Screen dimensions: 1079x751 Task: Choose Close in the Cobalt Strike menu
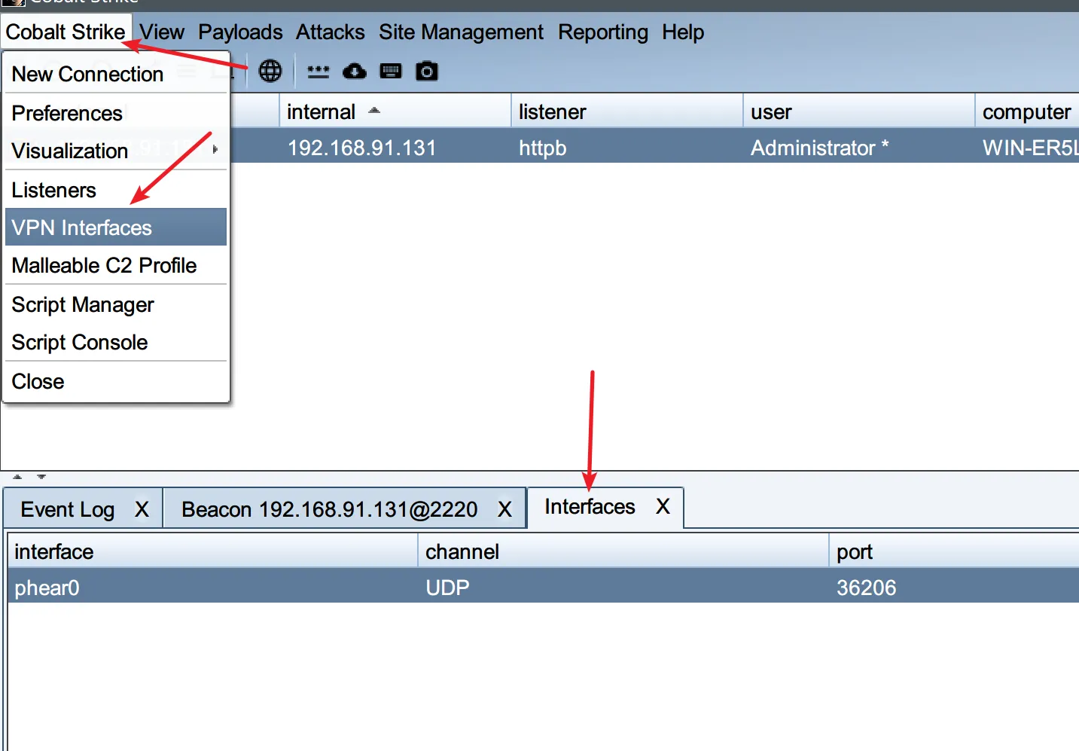pos(116,381)
